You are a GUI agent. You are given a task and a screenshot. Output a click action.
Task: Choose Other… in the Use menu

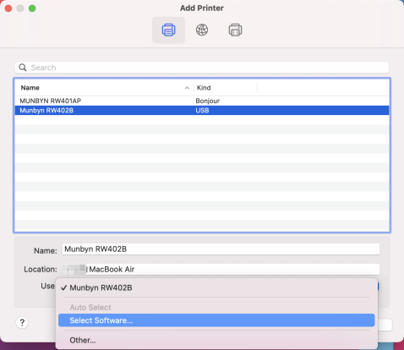coord(216,340)
